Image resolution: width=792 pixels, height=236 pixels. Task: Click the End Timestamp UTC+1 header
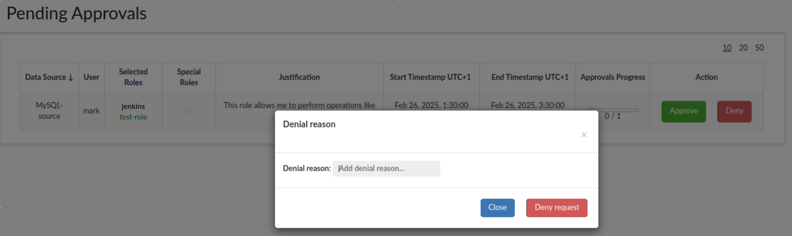(530, 77)
